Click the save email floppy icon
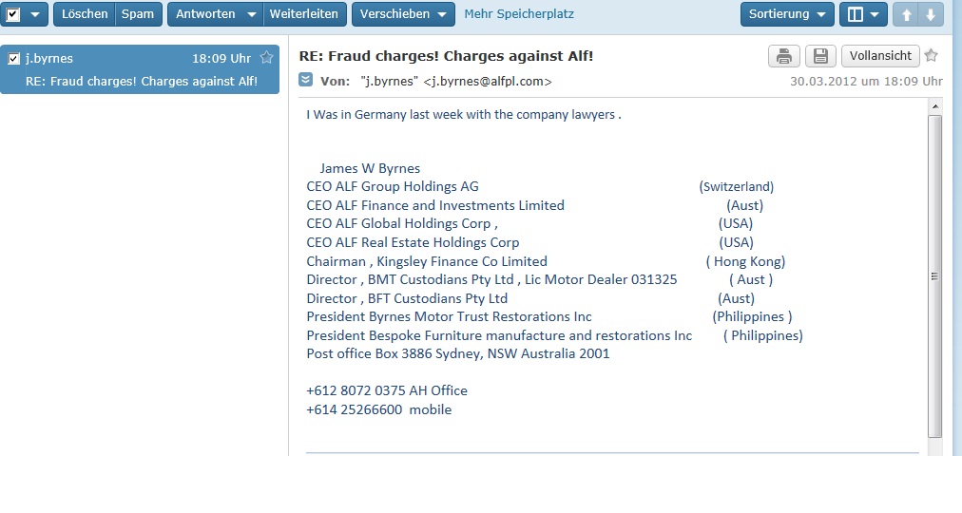The height and width of the screenshot is (513, 962). pos(821,56)
